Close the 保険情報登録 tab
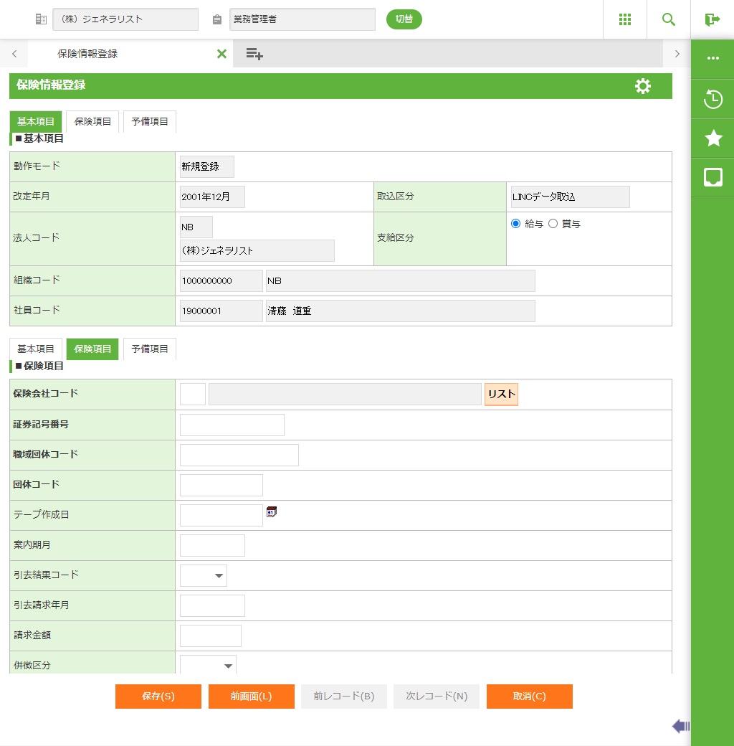The height and width of the screenshot is (746, 734). pos(221,54)
